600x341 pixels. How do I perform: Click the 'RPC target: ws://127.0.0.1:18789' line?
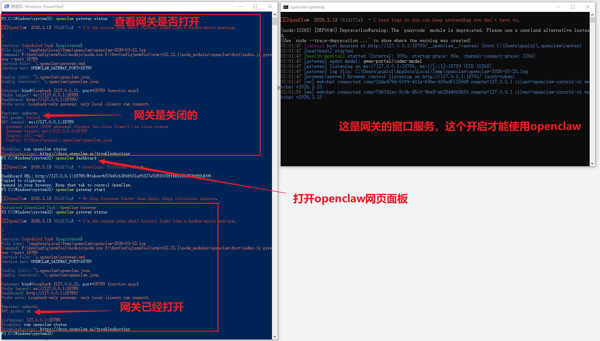click(38, 122)
